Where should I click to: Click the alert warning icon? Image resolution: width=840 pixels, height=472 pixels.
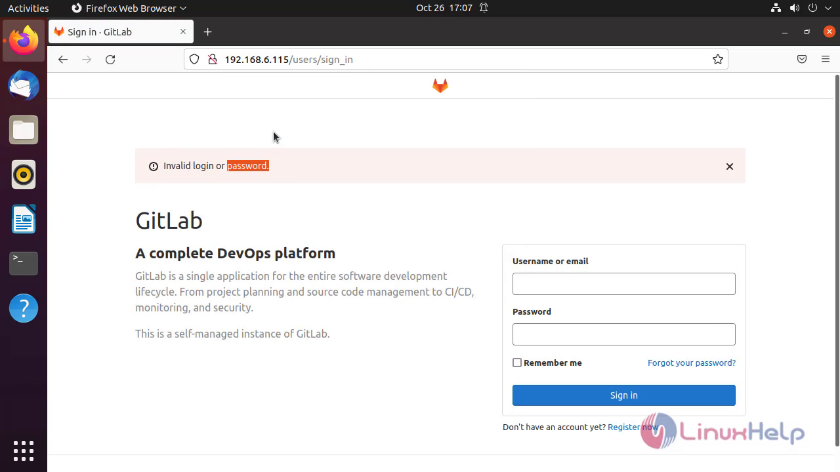(x=154, y=167)
